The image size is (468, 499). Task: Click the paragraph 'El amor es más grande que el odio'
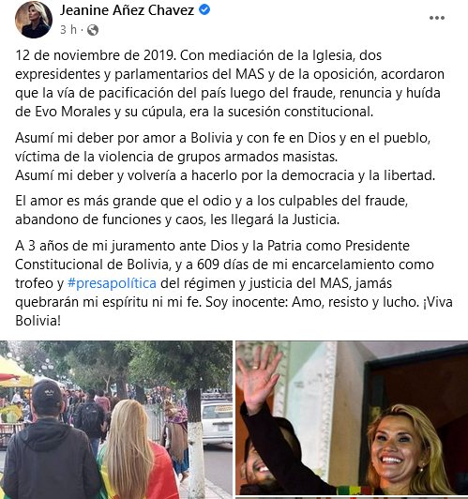(x=212, y=210)
